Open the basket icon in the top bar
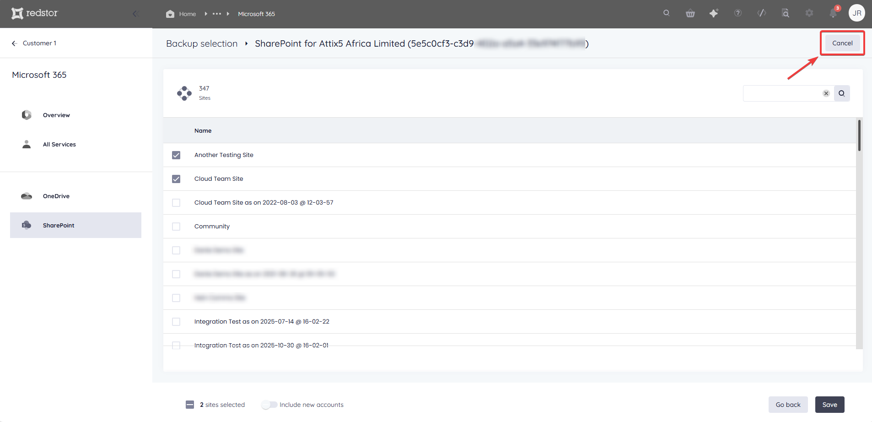872x422 pixels. coord(690,13)
